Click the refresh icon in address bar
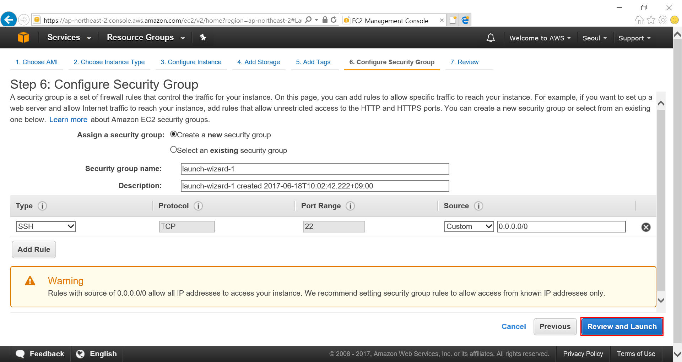Viewport: 682px width, 362px height. [334, 20]
